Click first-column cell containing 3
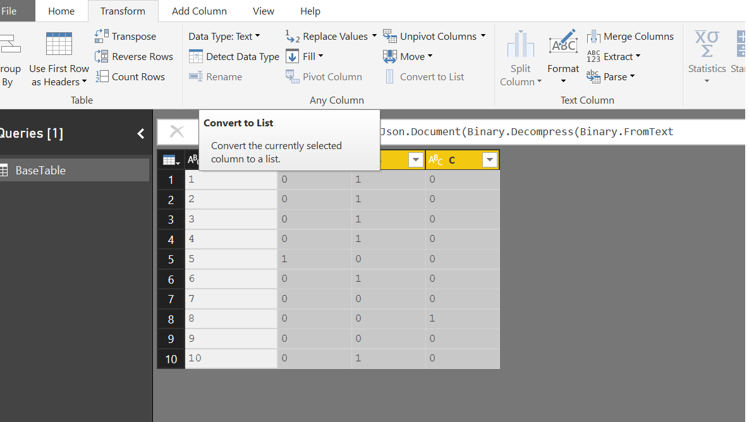The width and height of the screenshot is (749, 422). click(231, 219)
